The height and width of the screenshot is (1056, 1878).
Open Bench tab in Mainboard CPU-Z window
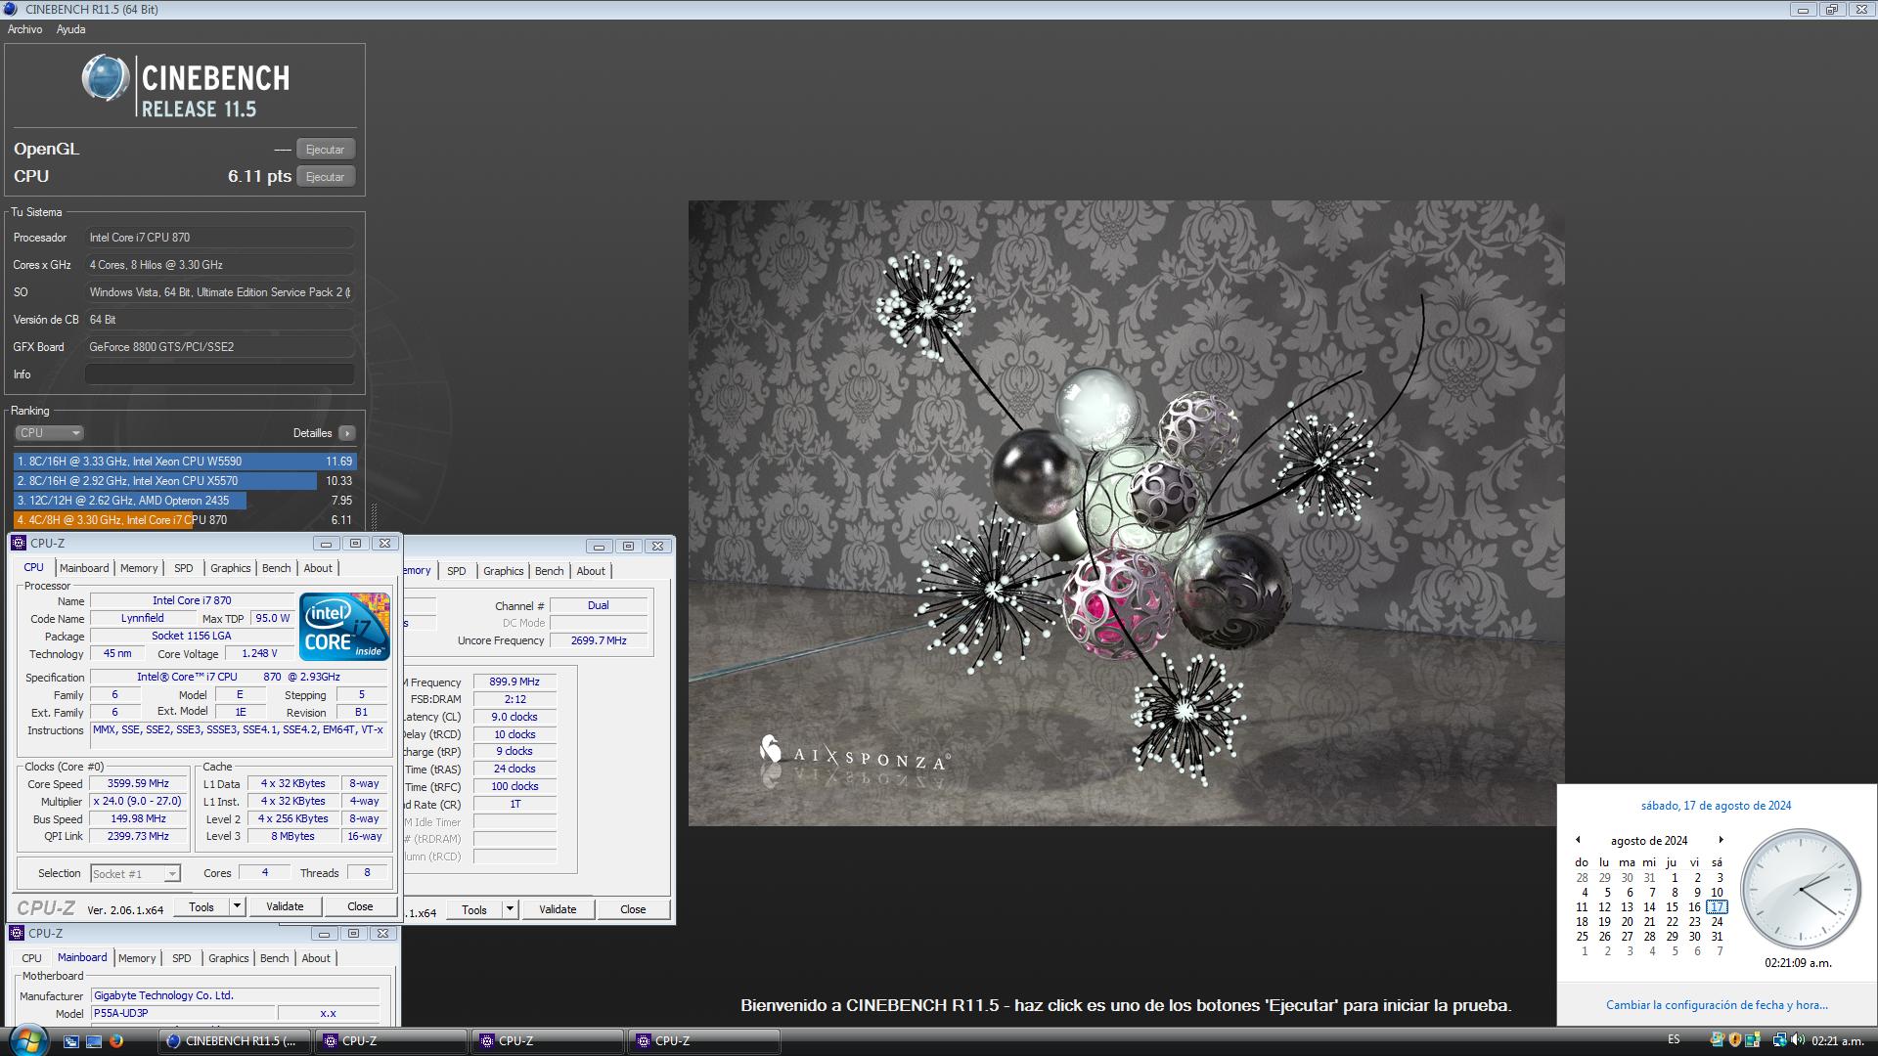click(x=275, y=958)
